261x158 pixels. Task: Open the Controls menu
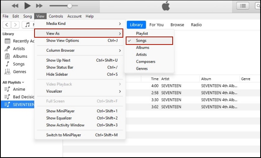[56, 16]
